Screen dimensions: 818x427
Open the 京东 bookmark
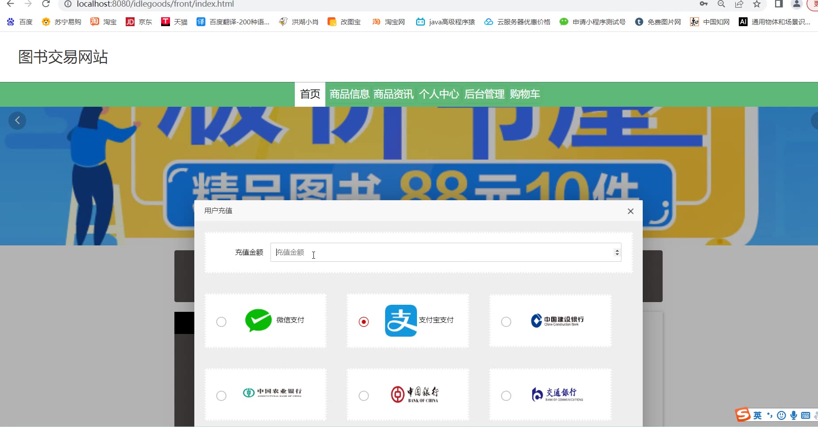pos(139,22)
